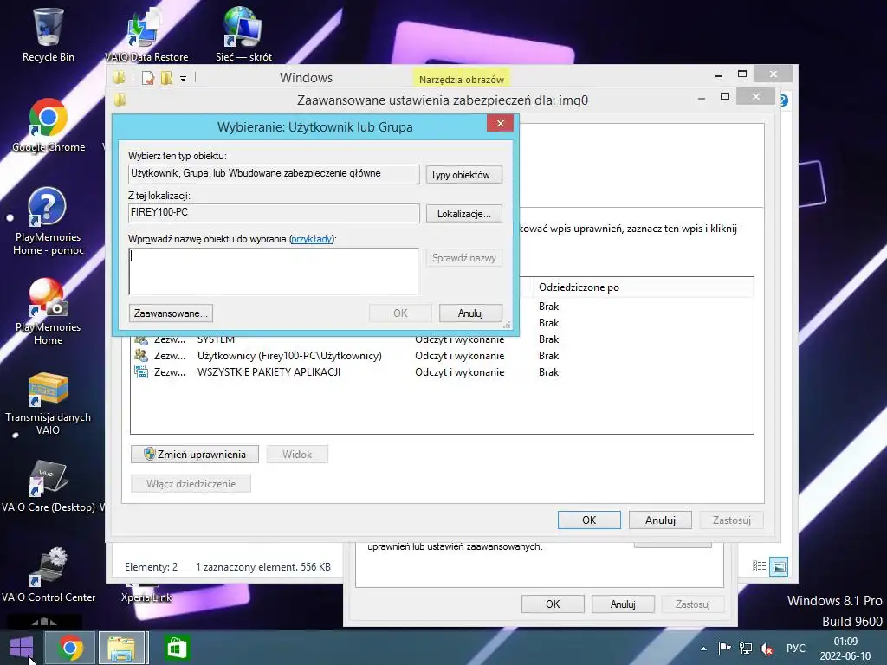Click the WSZYSTKIE PAKIETY APLIKACJI row icon
Image resolution: width=887 pixels, height=665 pixels.
tap(141, 371)
